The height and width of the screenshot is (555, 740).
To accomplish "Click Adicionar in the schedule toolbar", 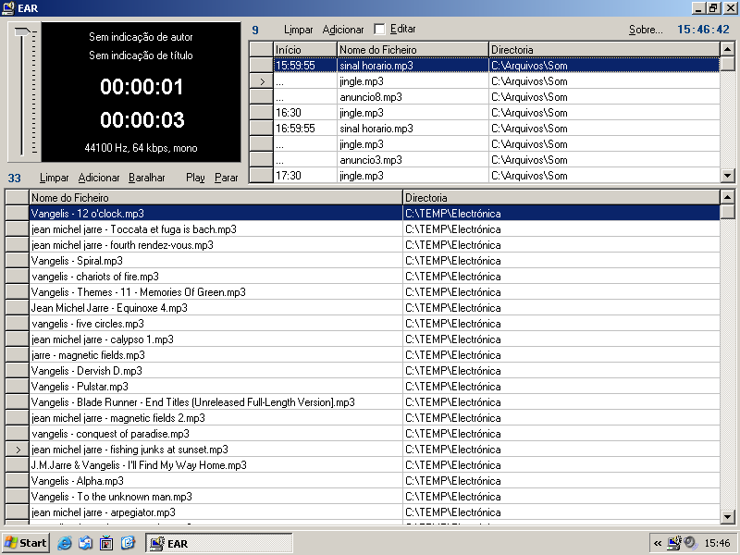I will (343, 30).
